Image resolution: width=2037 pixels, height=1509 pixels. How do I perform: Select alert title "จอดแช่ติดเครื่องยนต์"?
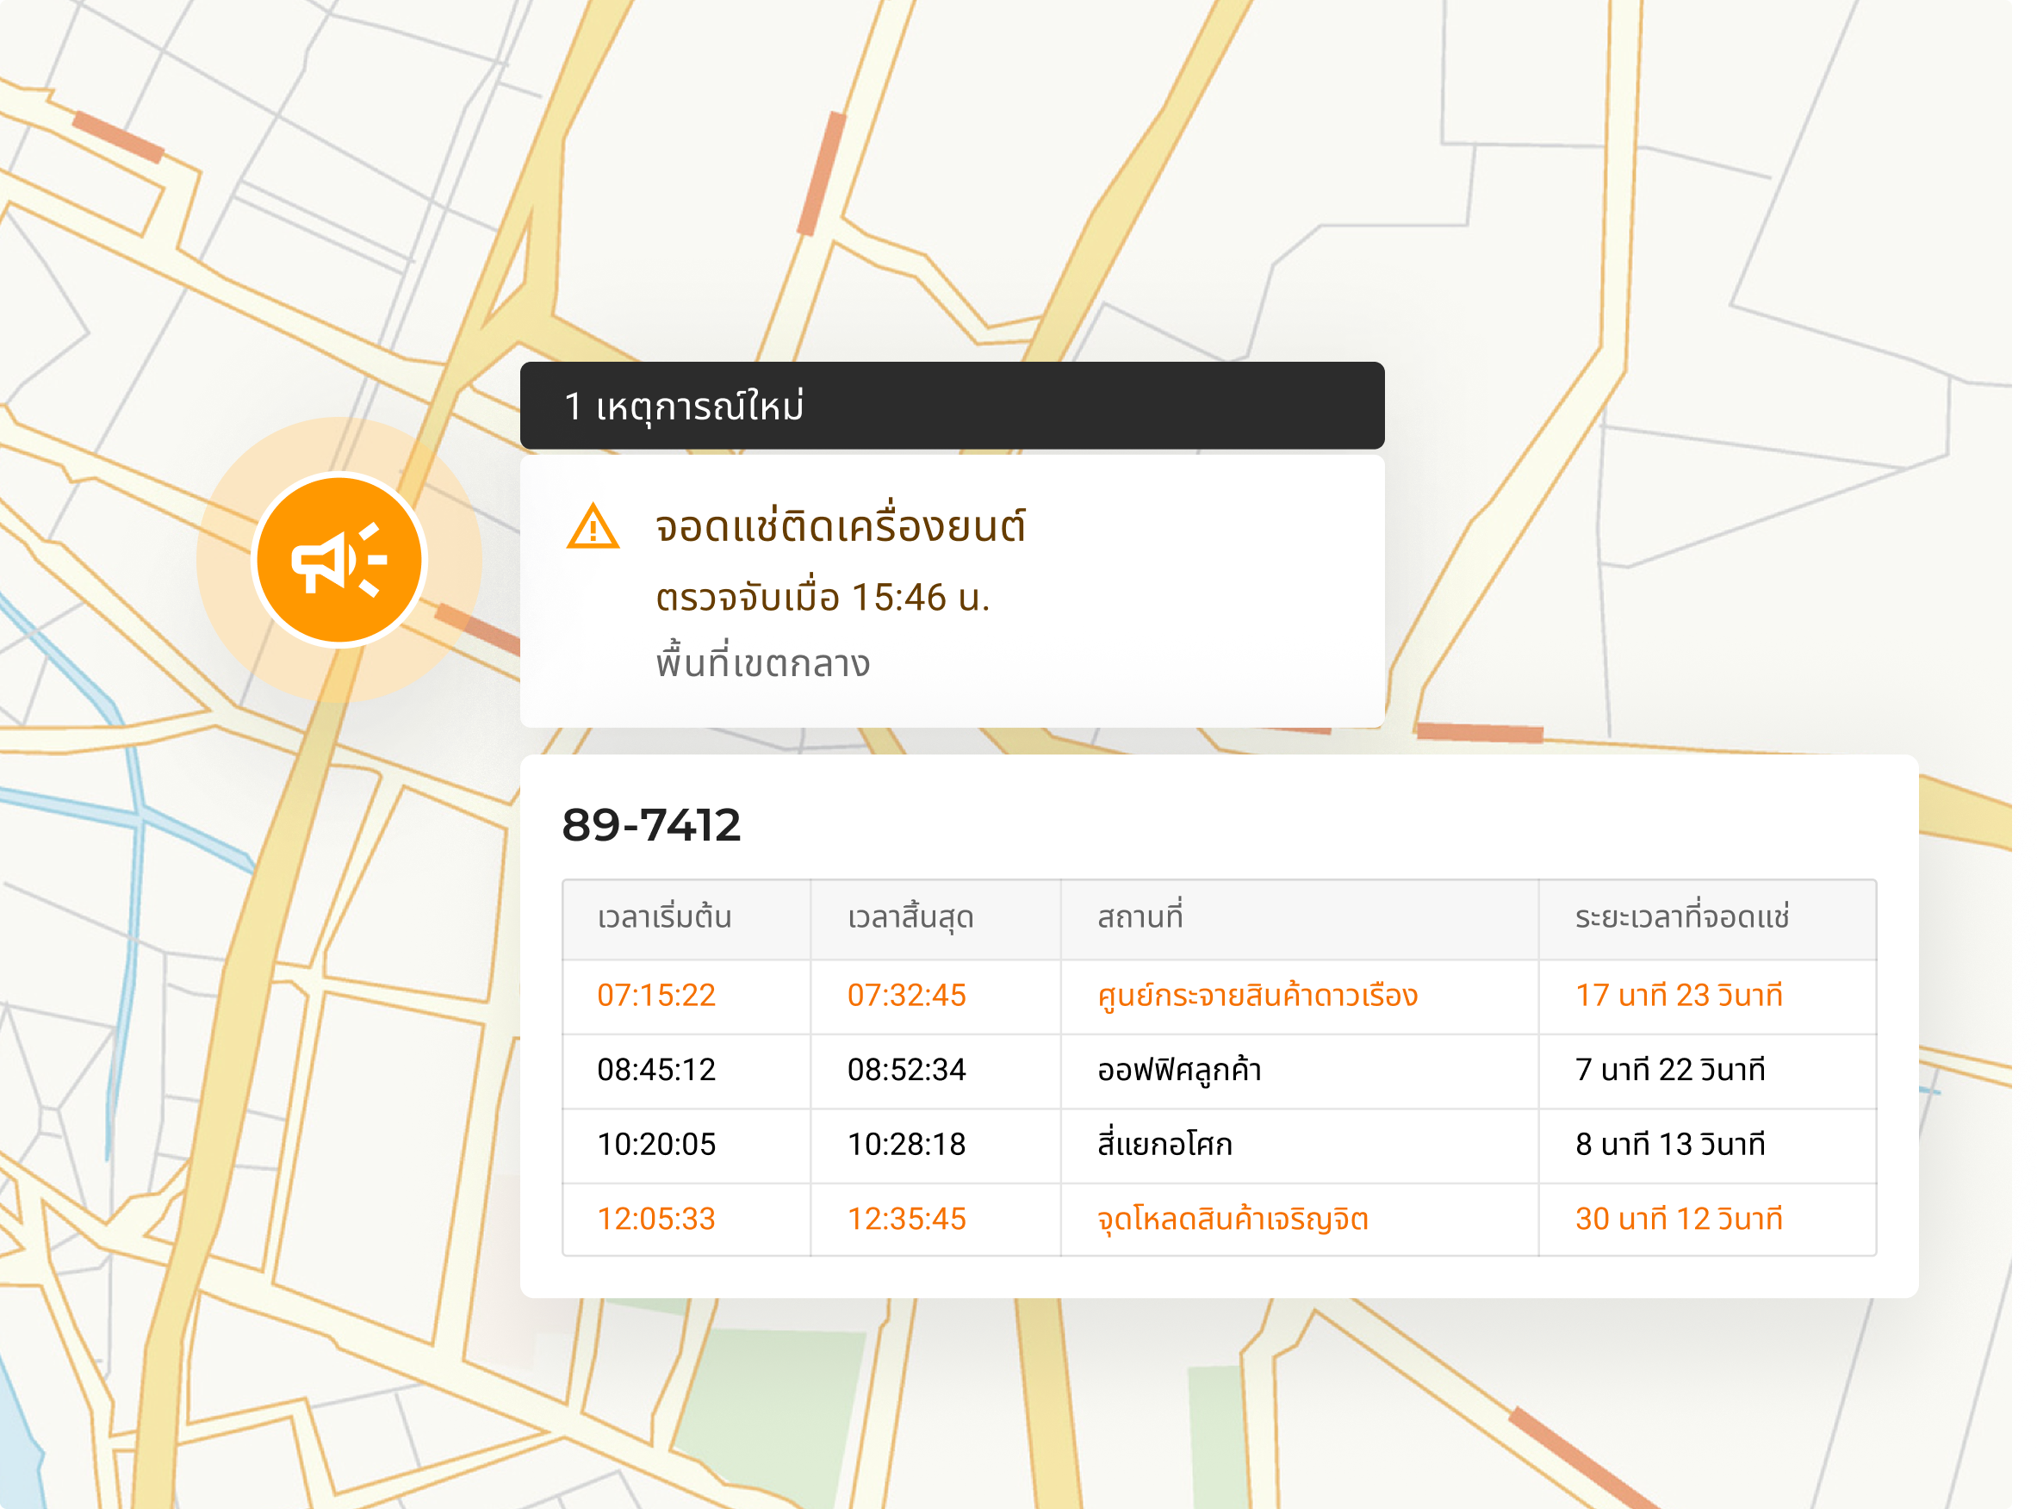click(x=841, y=525)
